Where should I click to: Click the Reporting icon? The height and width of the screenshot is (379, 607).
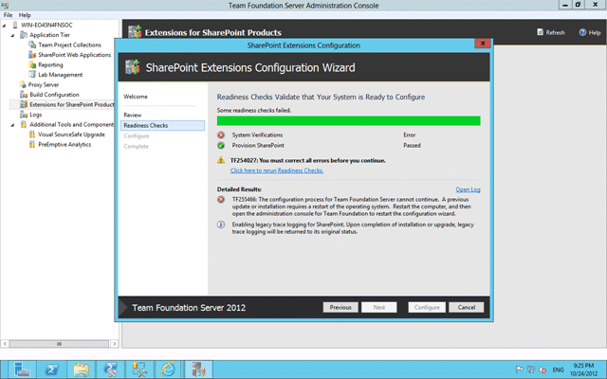[32, 65]
